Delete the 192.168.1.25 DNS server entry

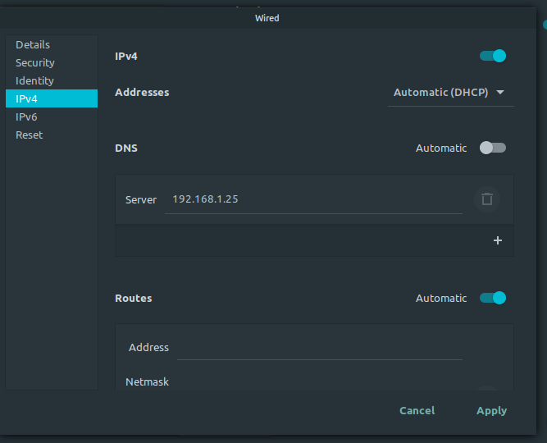coord(486,199)
